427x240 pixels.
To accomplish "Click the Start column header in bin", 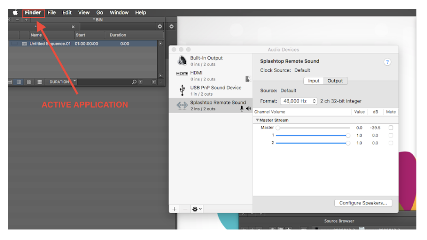I will pos(80,35).
